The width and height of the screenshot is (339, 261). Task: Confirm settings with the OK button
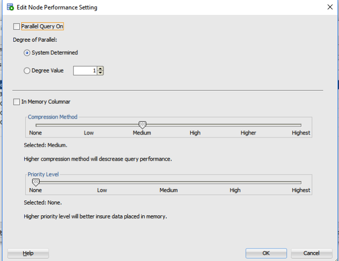[x=266, y=253]
